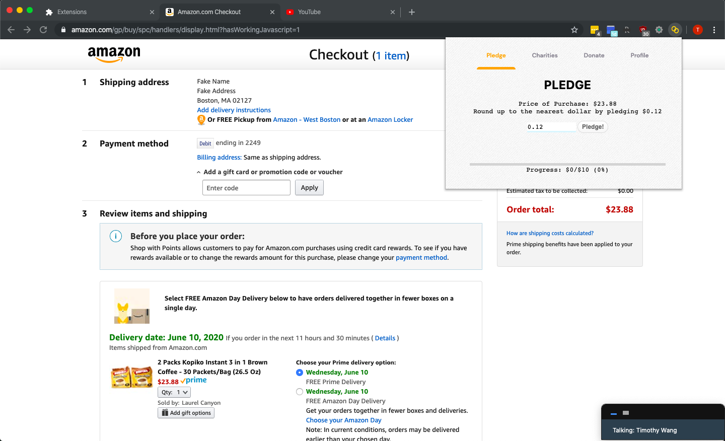Click the Amazon logo
This screenshot has height=441, width=725.
(x=114, y=54)
